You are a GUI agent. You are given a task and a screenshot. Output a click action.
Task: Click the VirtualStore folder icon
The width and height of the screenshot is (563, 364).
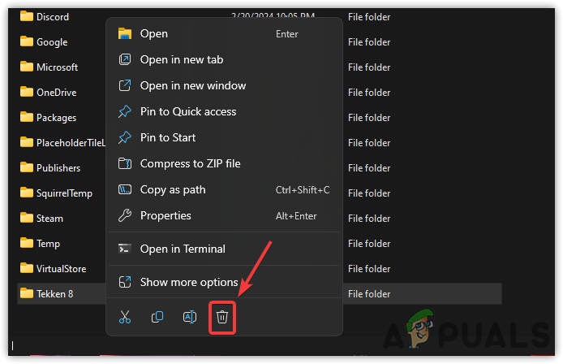pos(26,268)
